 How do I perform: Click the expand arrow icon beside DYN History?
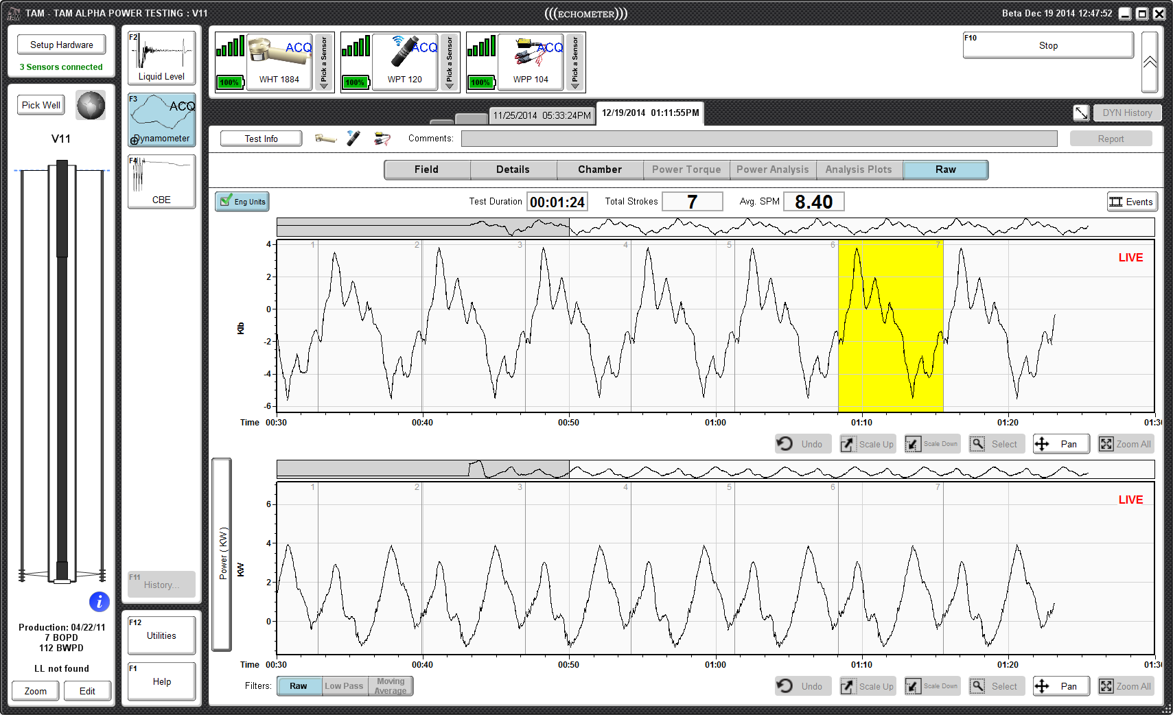coord(1081,113)
